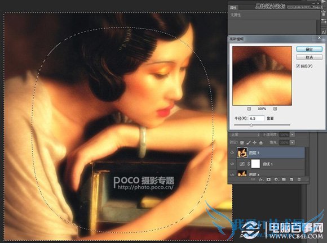
Task: Hide the 图层 5 layer via eye icon
Action: coord(232,153)
